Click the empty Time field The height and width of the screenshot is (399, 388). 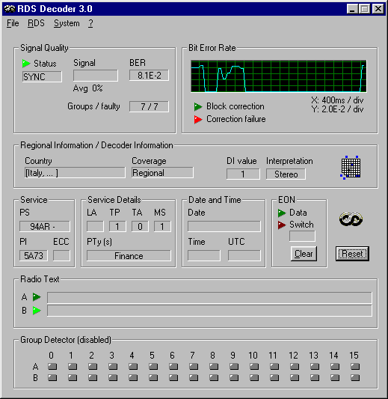pyautogui.click(x=204, y=255)
